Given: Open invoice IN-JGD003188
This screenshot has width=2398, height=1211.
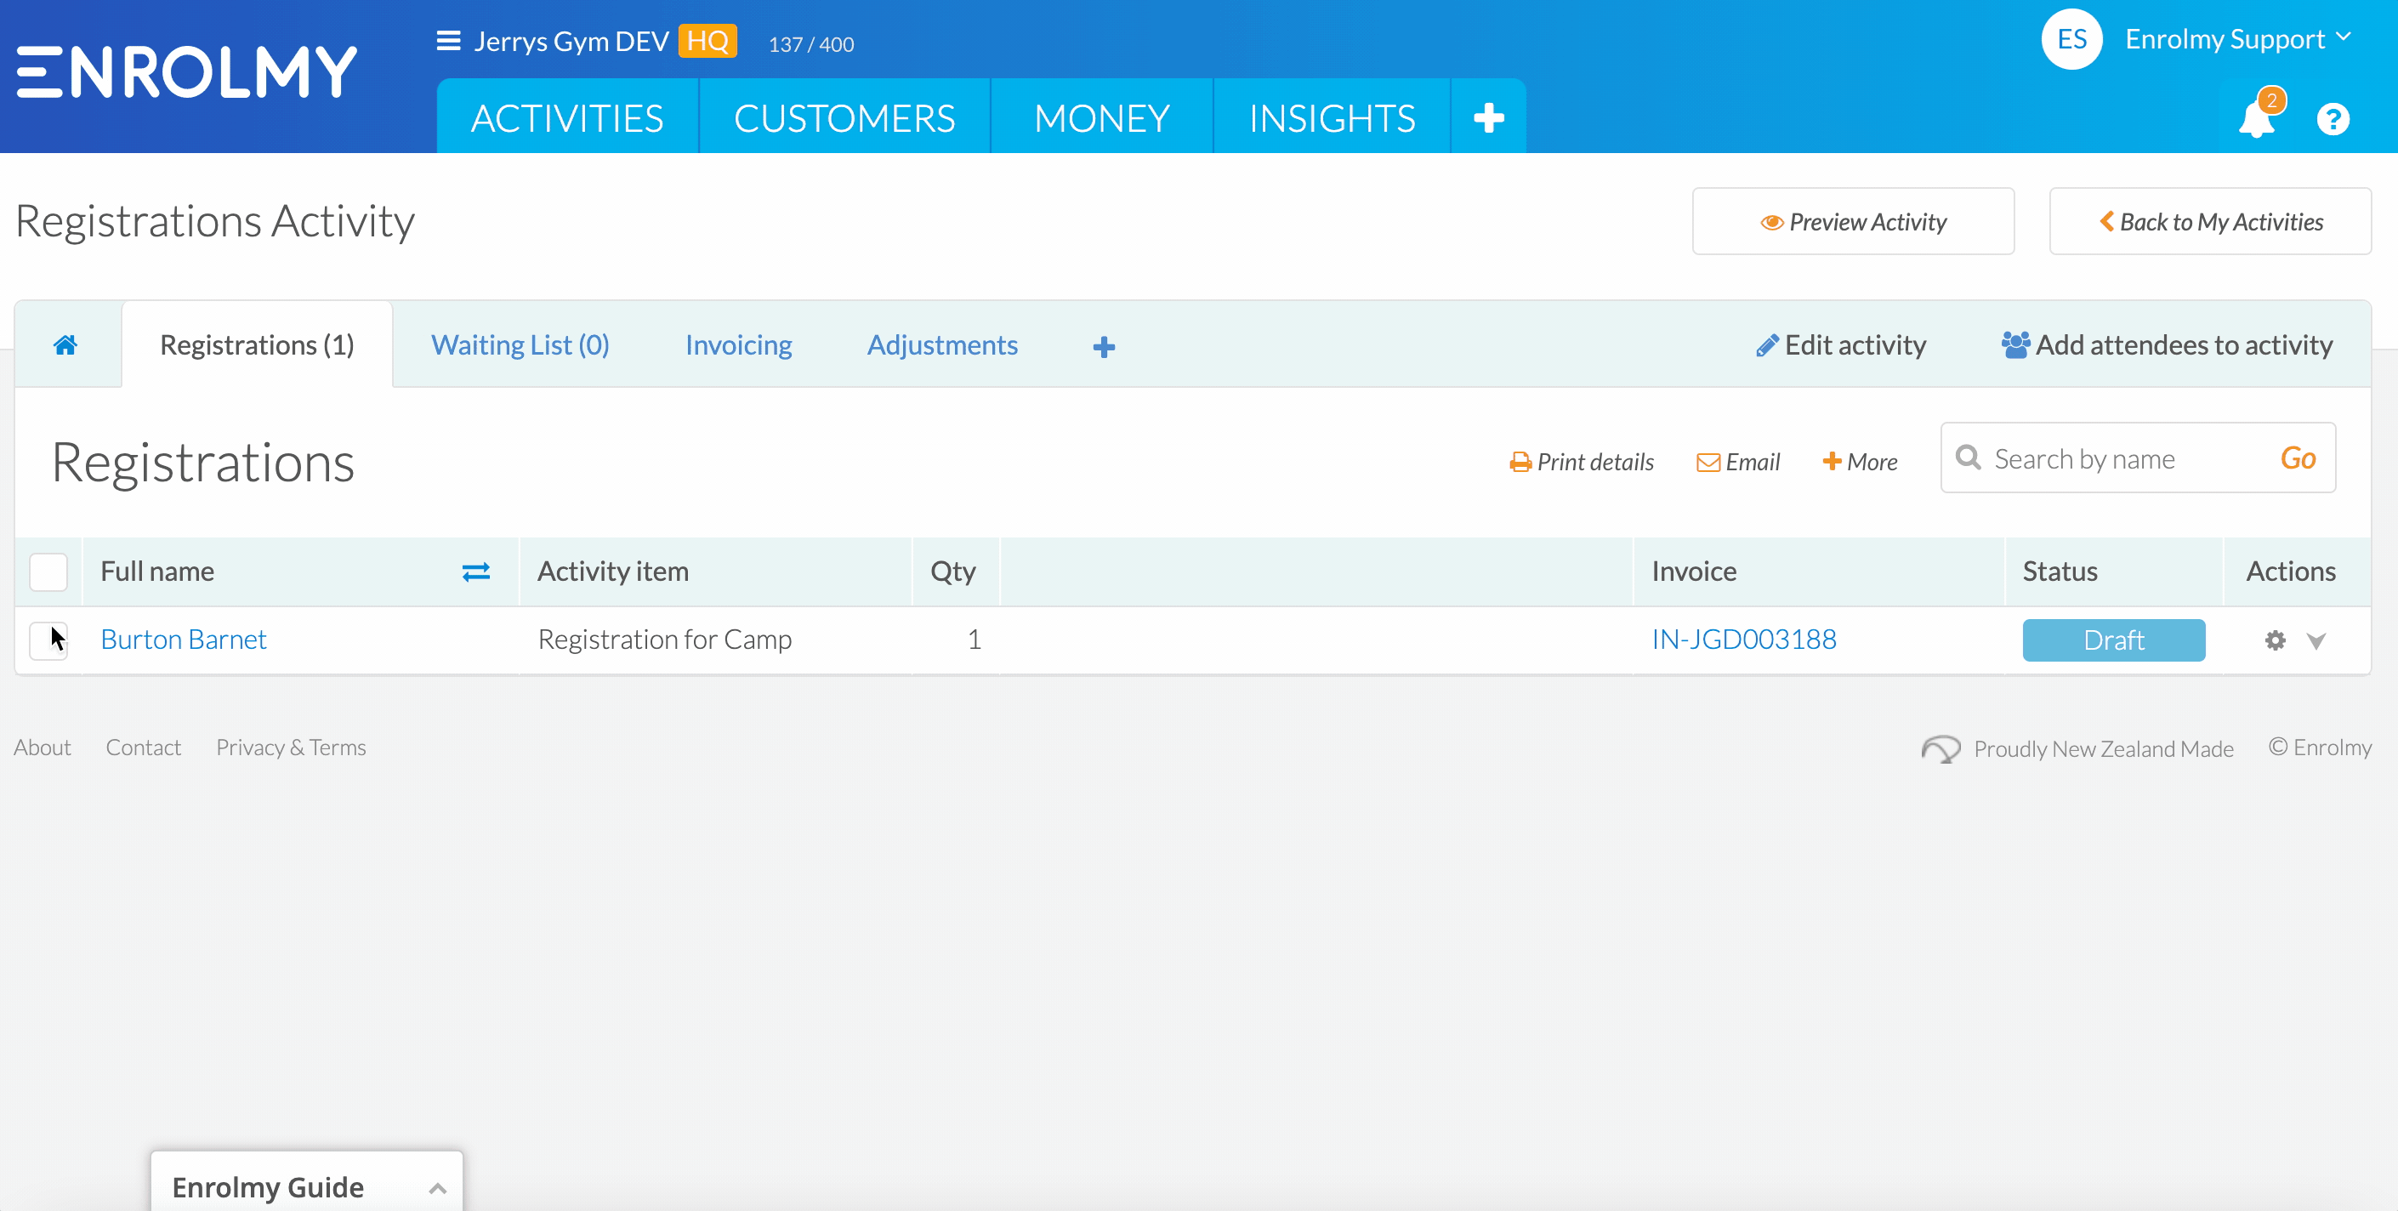Looking at the screenshot, I should (1743, 640).
